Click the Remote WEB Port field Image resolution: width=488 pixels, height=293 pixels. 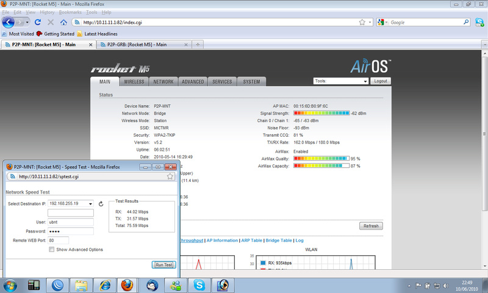coord(58,241)
